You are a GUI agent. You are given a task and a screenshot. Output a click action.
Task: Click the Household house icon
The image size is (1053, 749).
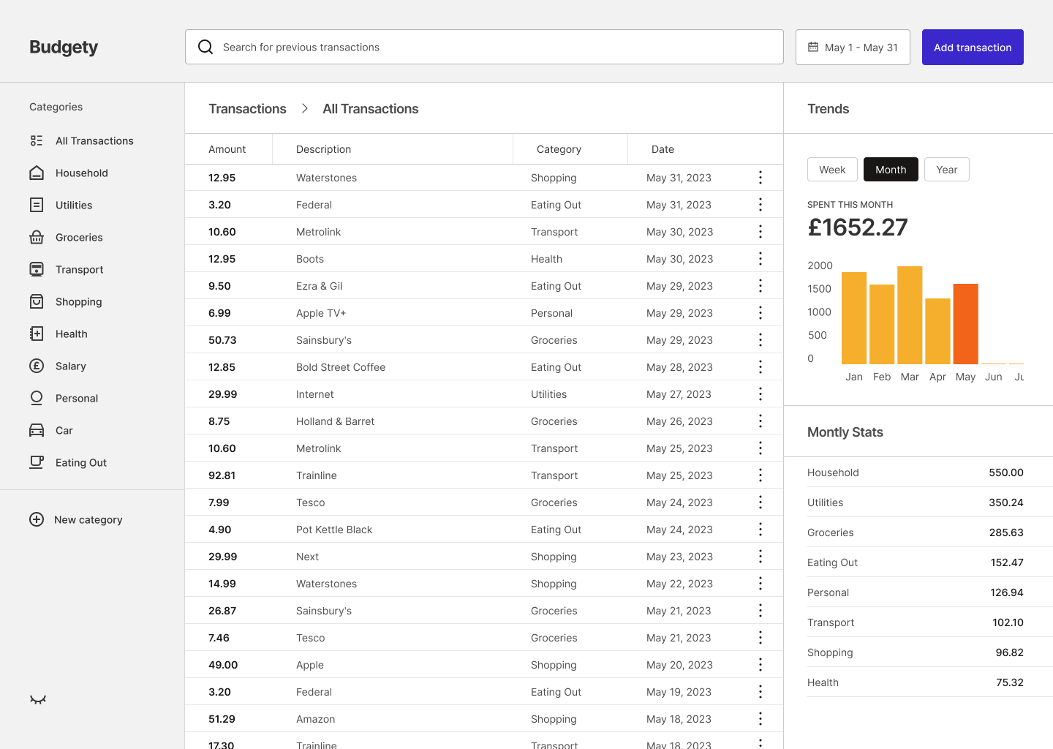click(37, 173)
